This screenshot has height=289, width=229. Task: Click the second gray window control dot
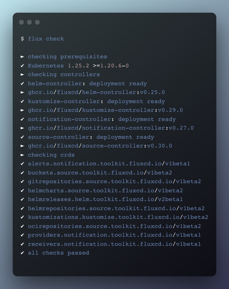29,22
